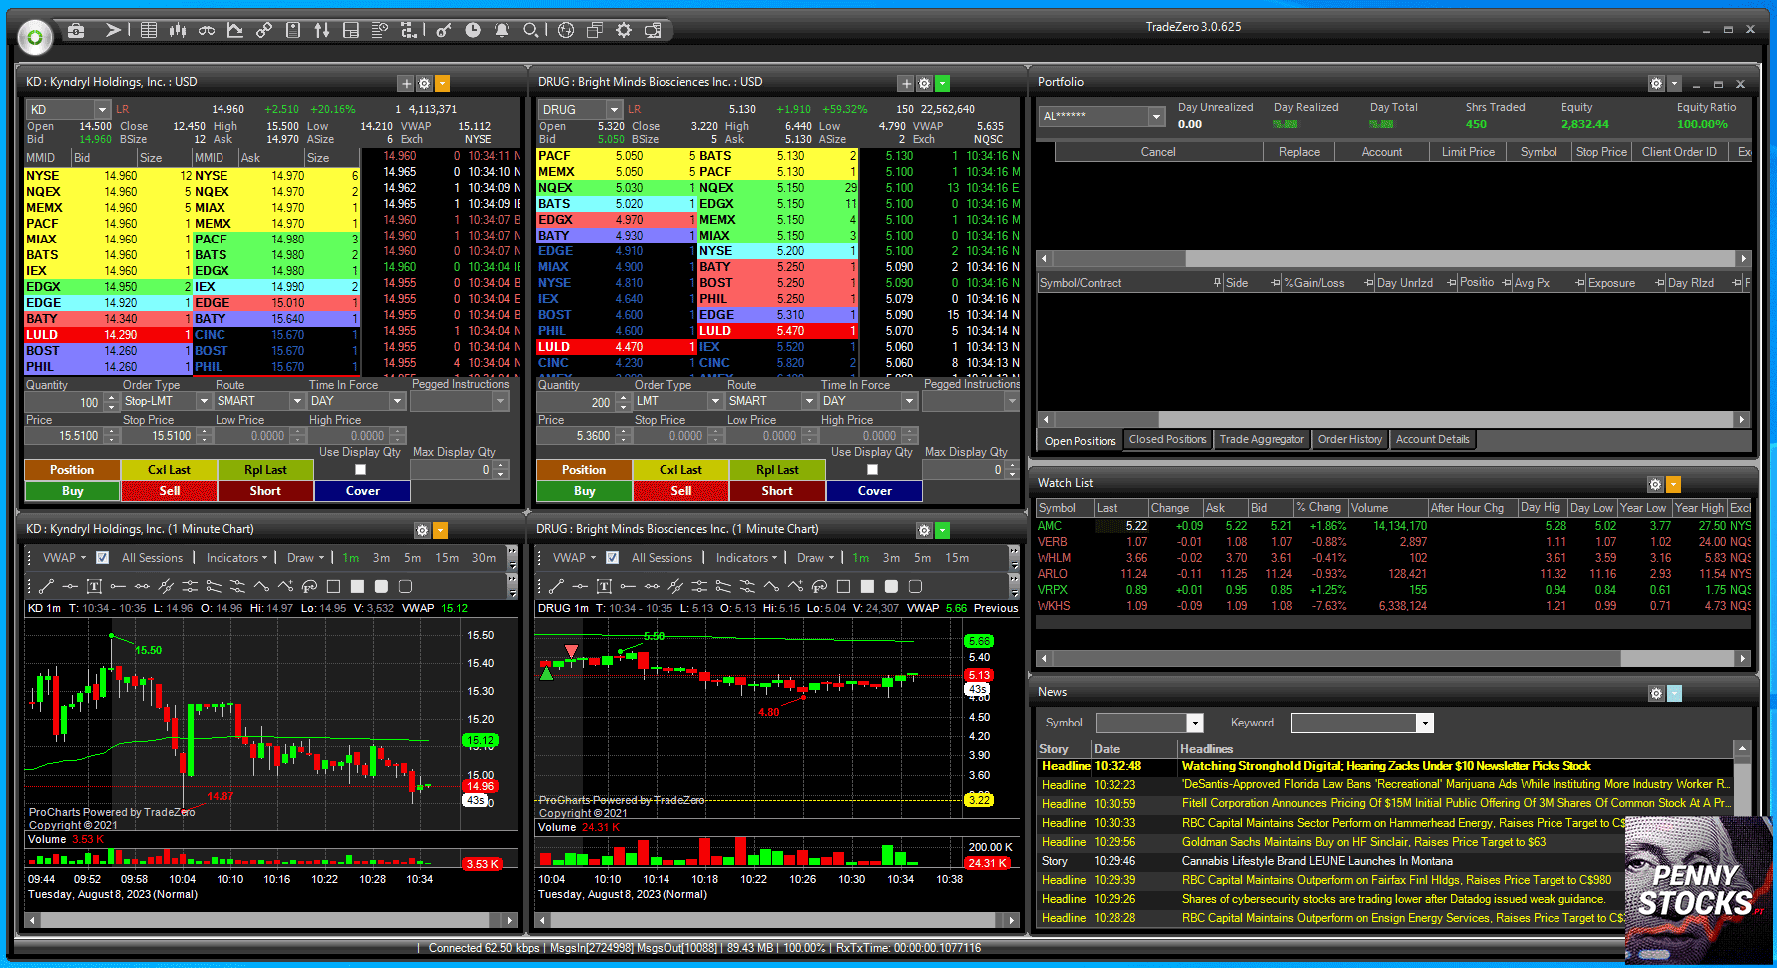Switch to Account Details tab
Screen dimensions: 1777x968
(1432, 439)
